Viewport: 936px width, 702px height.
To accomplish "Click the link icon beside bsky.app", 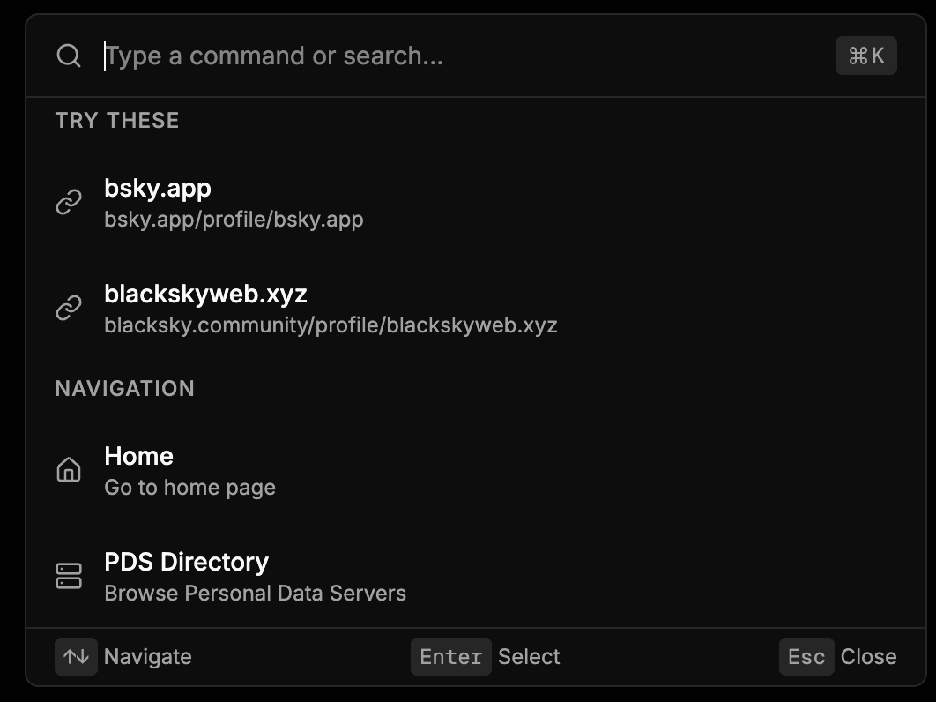I will tap(69, 202).
